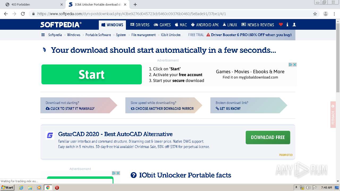Click the page vertical scrollbar
Screen dimensions: 340x191
pyautogui.click(x=338, y=58)
